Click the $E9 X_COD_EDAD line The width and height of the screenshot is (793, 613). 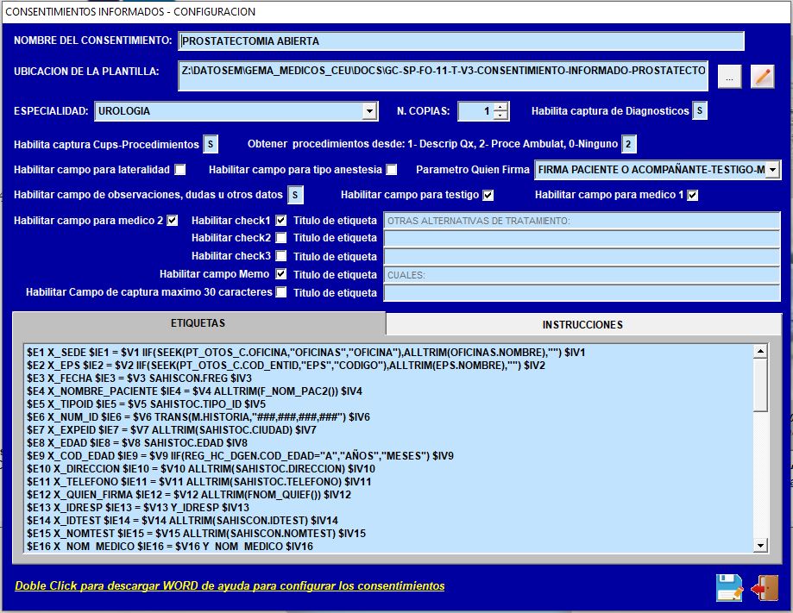pos(240,456)
